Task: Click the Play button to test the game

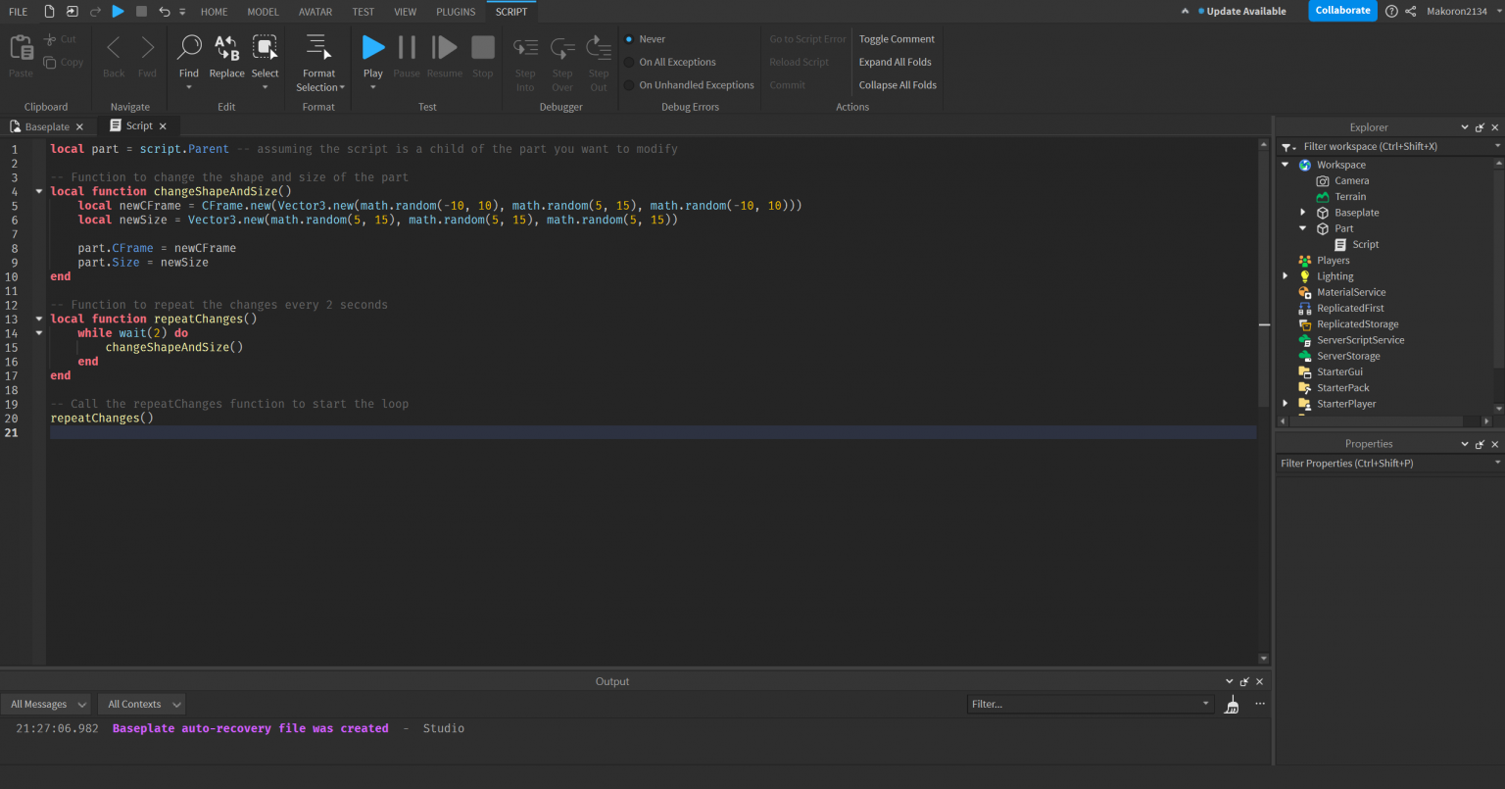Action: coord(372,46)
